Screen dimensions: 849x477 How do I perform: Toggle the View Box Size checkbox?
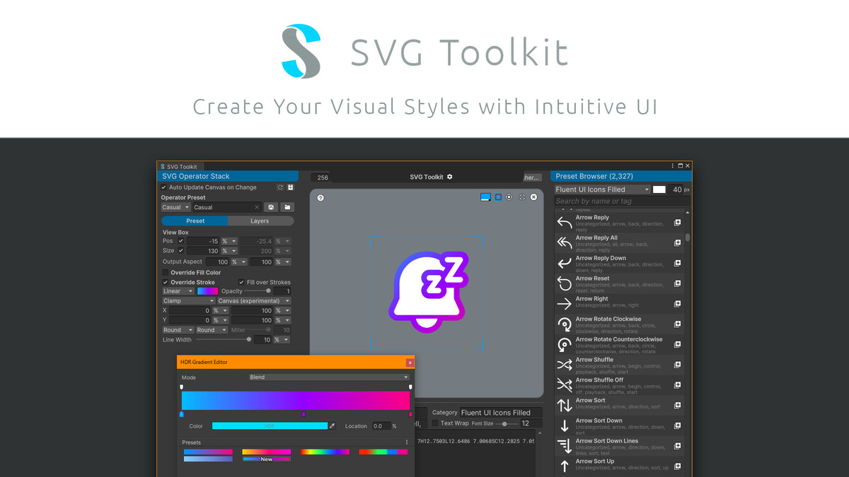coord(180,251)
